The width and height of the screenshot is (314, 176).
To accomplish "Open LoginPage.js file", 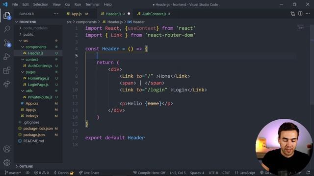I will pyautogui.click(x=38, y=85).
